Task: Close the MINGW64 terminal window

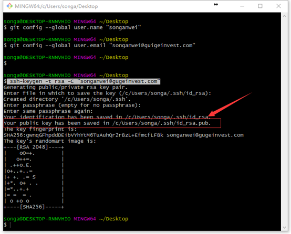Action: click(x=278, y=6)
